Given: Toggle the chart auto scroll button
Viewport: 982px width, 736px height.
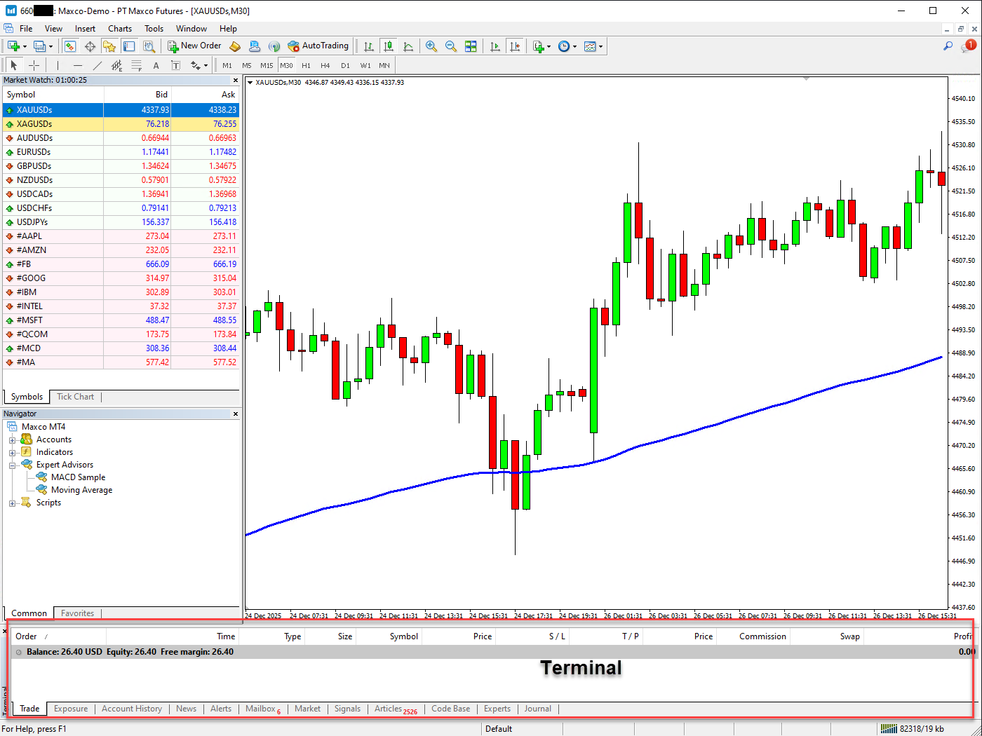Looking at the screenshot, I should 495,46.
